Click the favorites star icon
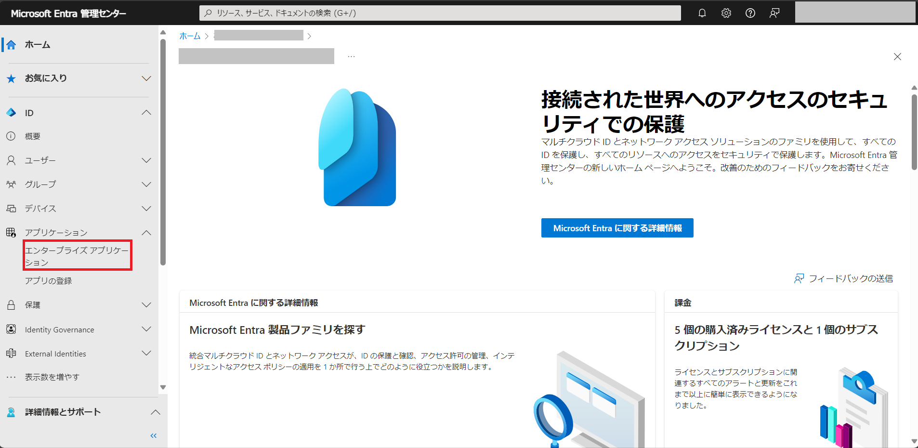This screenshot has width=918, height=448. (x=11, y=79)
